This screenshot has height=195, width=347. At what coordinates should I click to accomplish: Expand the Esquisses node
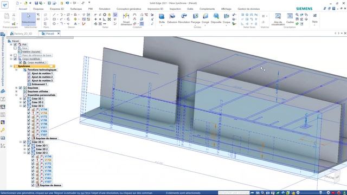[x=16, y=88]
